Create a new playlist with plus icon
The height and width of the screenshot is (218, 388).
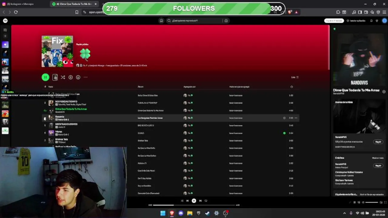5,36
